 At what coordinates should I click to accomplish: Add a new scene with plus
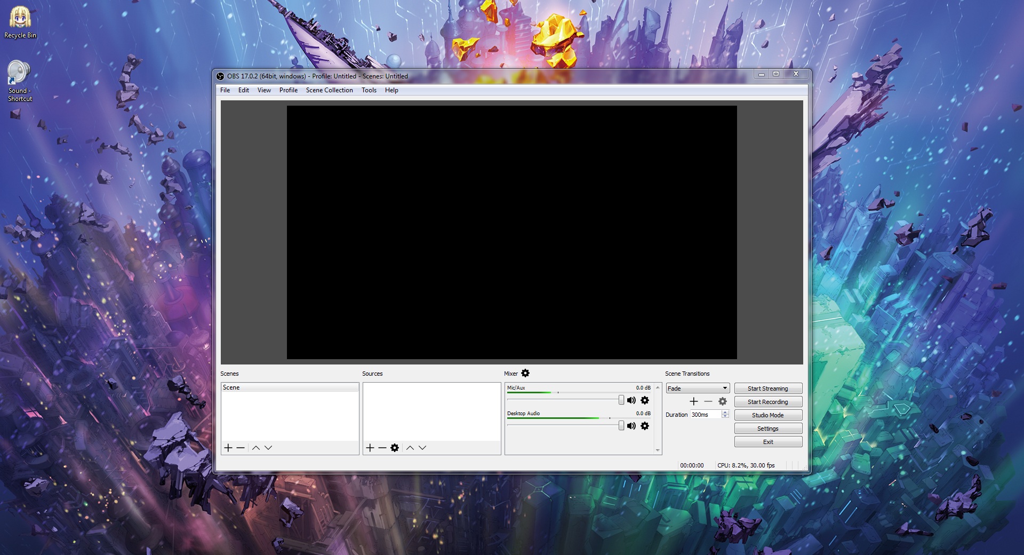click(228, 448)
